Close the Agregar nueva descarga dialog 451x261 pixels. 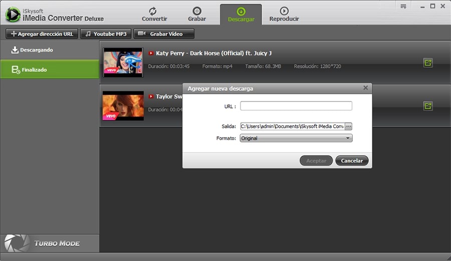coord(366,87)
